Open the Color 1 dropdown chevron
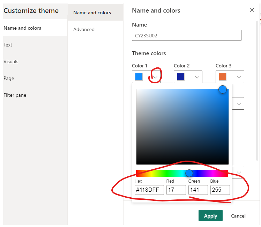Image resolution: width=261 pixels, height=227 pixels. [155, 77]
